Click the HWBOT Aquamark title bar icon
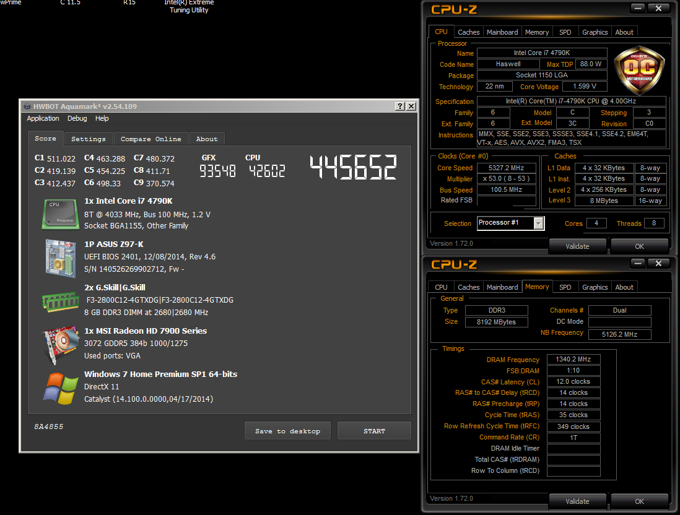680x515 pixels. click(27, 106)
